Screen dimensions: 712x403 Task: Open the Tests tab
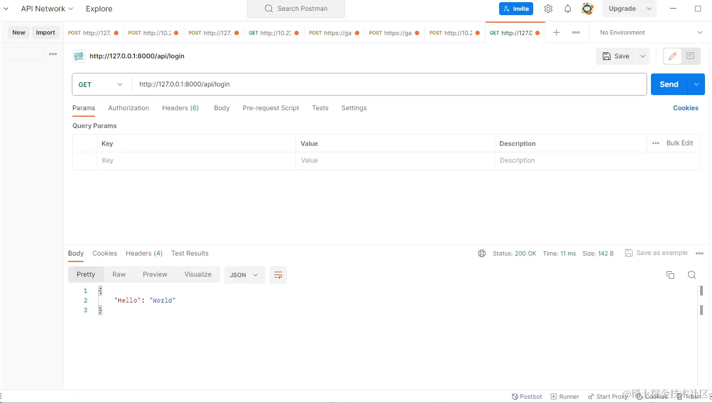(x=320, y=108)
